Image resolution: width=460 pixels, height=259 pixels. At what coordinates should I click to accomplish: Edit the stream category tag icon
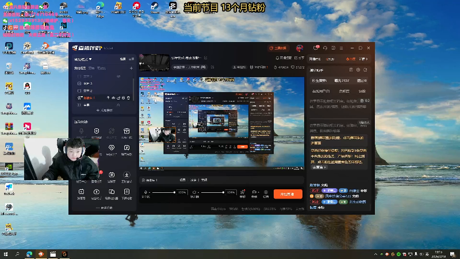point(212,67)
